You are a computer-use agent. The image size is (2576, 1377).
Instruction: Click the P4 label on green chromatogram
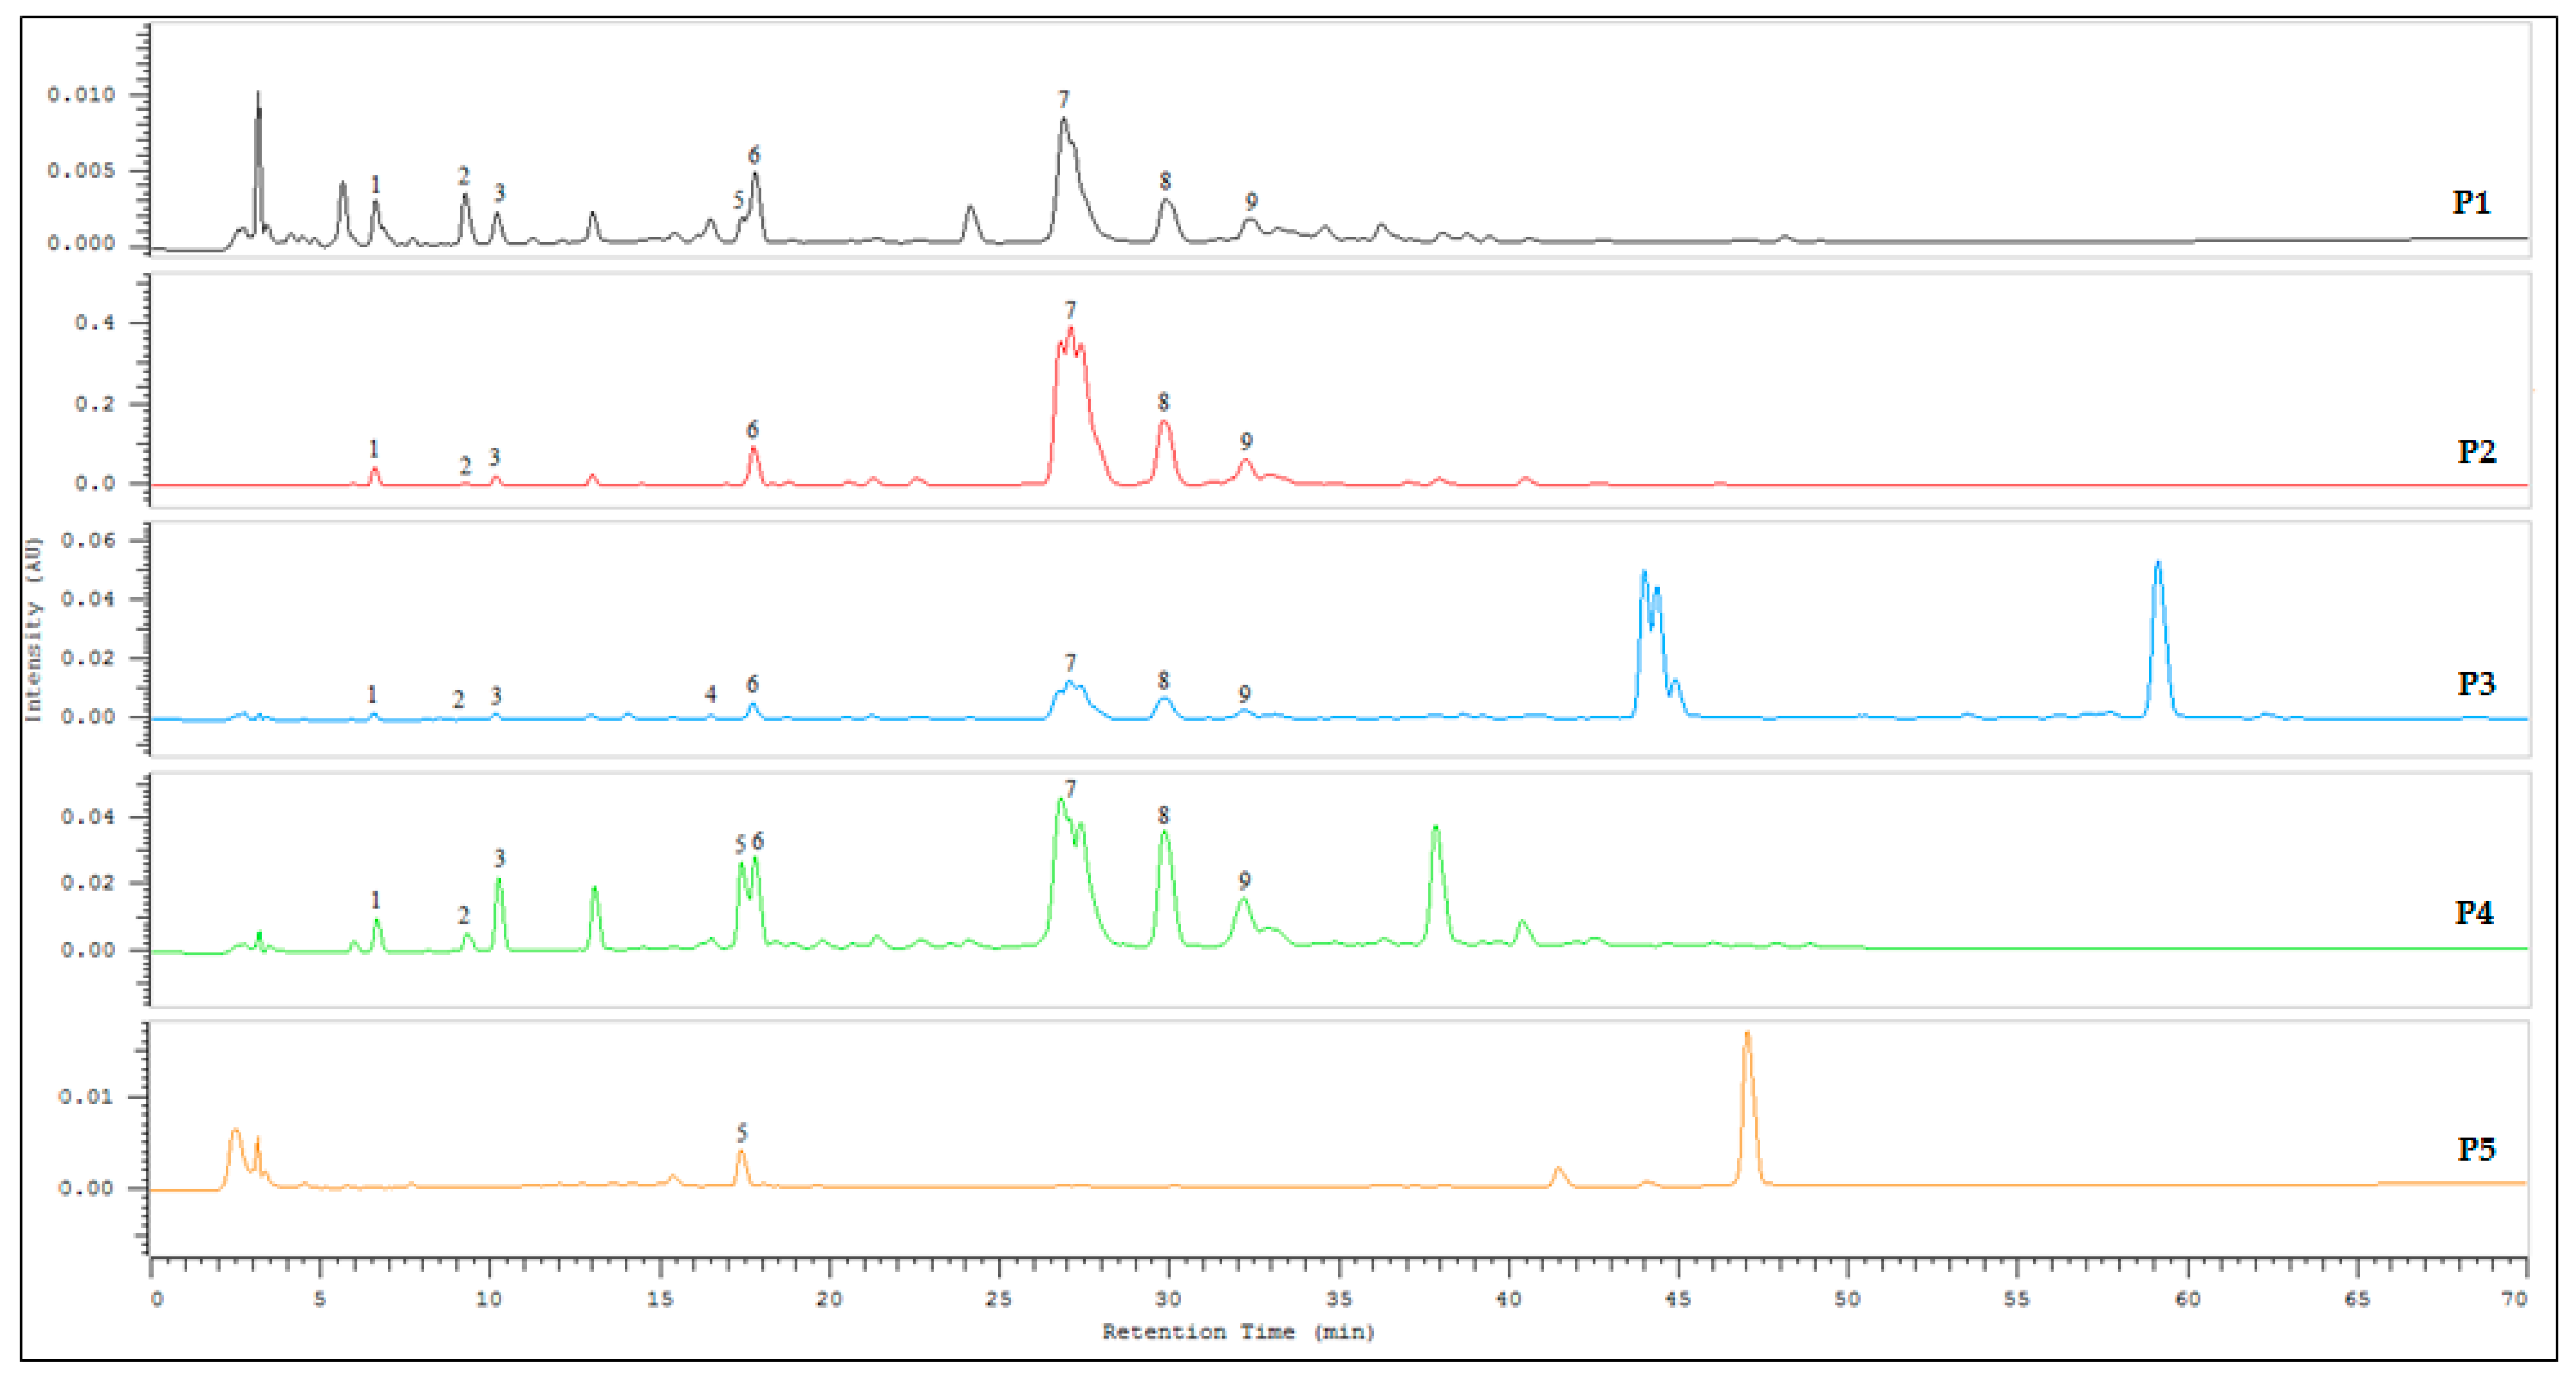(x=2474, y=912)
